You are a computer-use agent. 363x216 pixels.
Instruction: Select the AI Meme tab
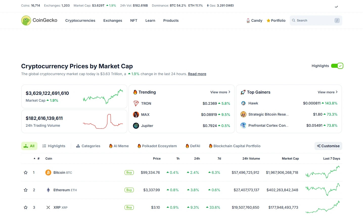tap(119, 146)
